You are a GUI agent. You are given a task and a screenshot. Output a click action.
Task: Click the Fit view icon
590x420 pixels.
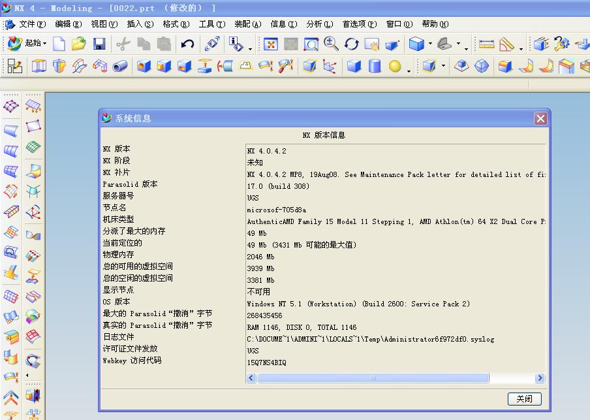coord(271,44)
